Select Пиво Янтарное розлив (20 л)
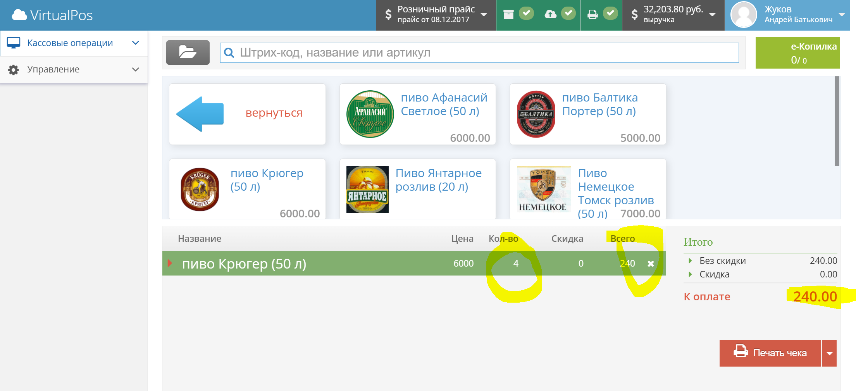856x391 pixels. tap(418, 189)
